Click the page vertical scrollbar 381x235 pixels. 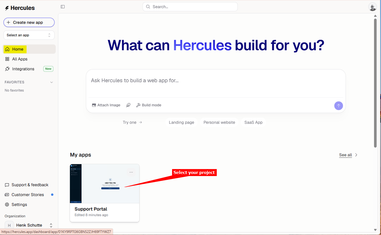tap(375, 83)
